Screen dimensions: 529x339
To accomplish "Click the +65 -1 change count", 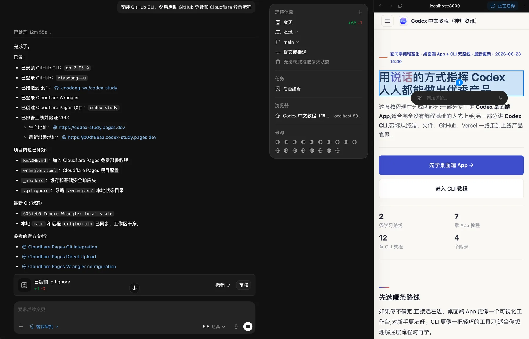I will (355, 23).
